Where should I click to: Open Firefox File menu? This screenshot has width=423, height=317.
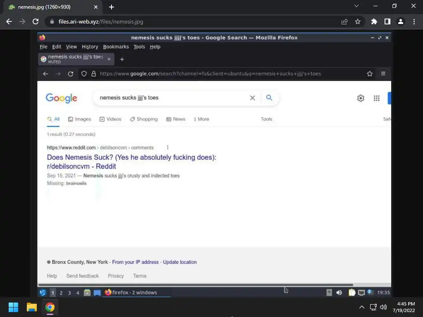pos(43,47)
